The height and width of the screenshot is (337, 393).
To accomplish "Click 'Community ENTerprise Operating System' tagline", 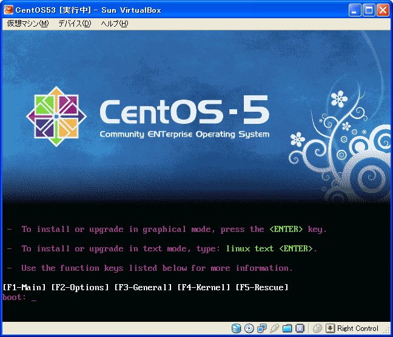I will pyautogui.click(x=184, y=134).
